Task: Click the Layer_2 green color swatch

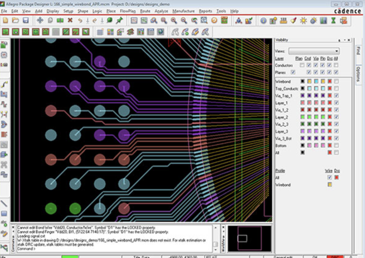Action: pos(303,117)
